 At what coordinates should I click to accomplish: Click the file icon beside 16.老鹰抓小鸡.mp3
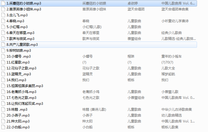[x=3, y=92]
